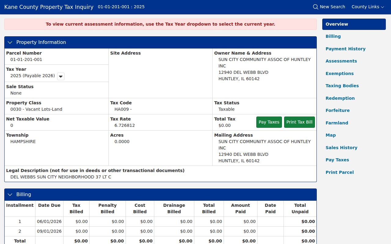
Task: Open the Map sidebar link
Action: 331,135
